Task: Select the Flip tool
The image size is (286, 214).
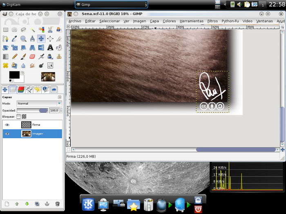Action: (x=41, y=48)
